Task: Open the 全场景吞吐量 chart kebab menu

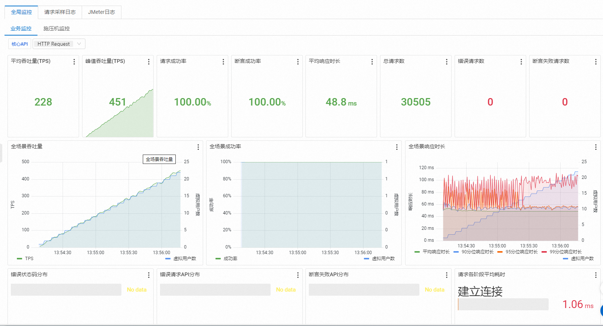Action: pyautogui.click(x=198, y=147)
